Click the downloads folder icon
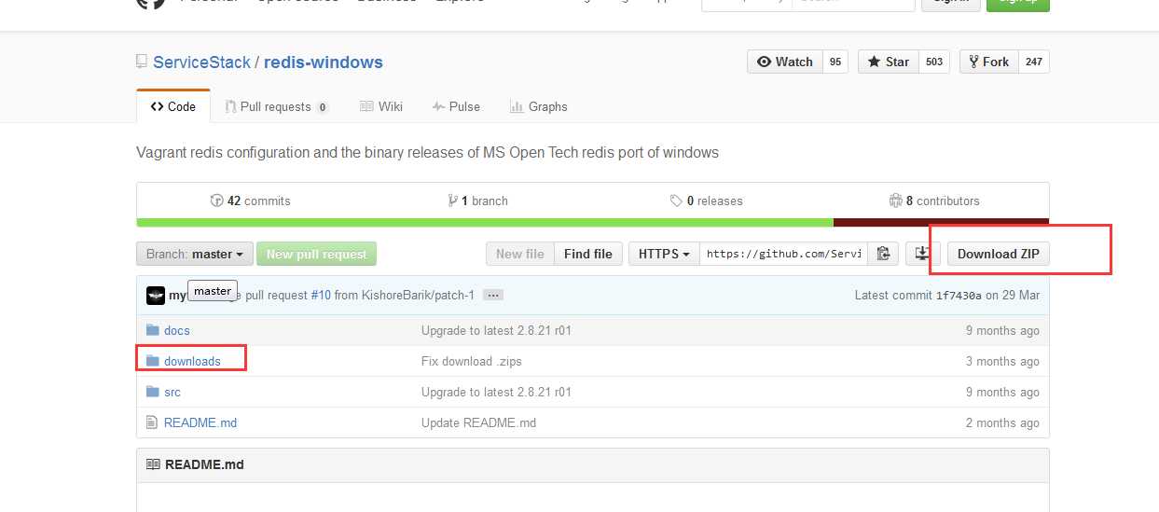Image resolution: width=1159 pixels, height=512 pixels. 153,361
